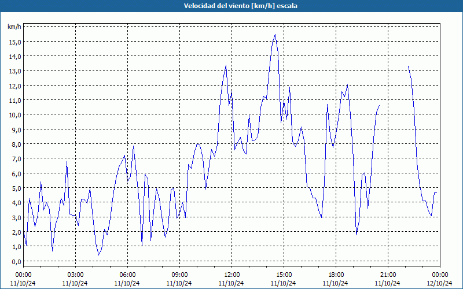Select the 4,0 y-axis value
This screenshot has height=289, width=463.
click(16, 203)
